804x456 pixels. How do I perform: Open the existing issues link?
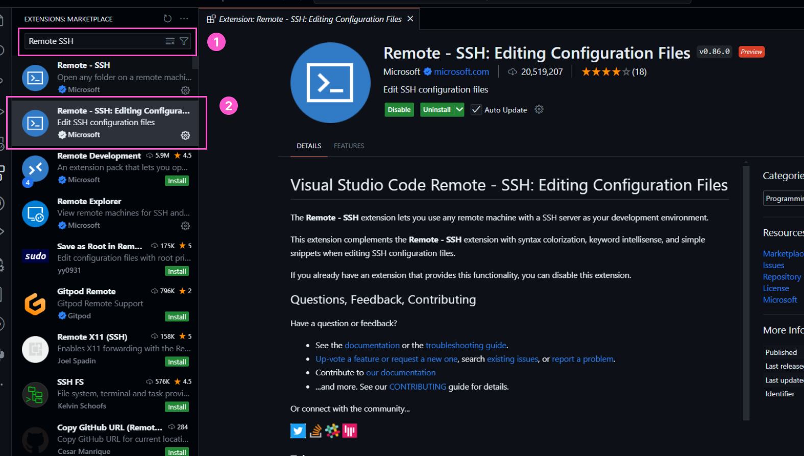click(513, 359)
